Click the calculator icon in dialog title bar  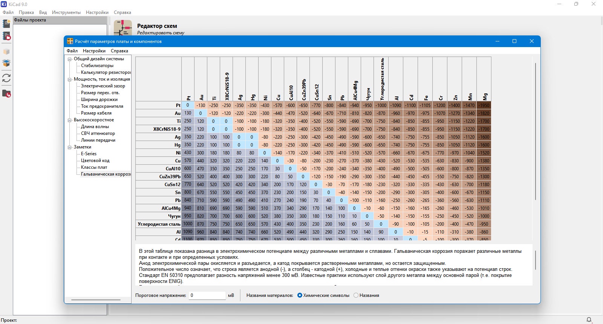click(x=70, y=41)
